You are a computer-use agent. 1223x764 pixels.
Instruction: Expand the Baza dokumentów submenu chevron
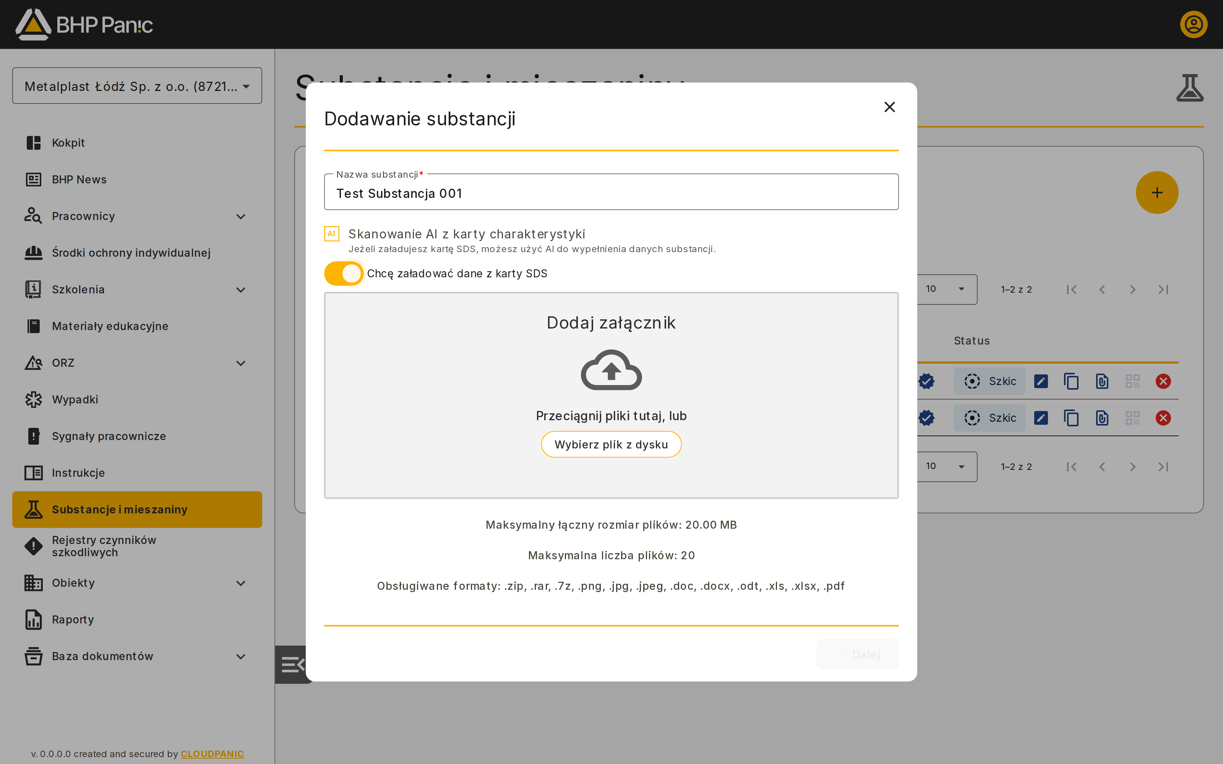coord(240,656)
